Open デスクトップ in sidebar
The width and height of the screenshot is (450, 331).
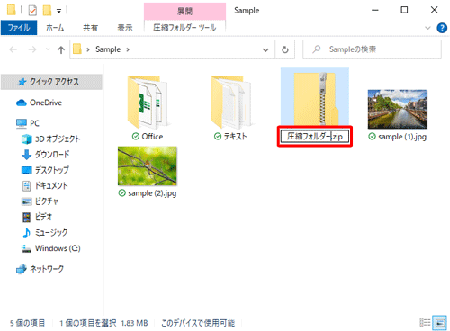(51, 170)
